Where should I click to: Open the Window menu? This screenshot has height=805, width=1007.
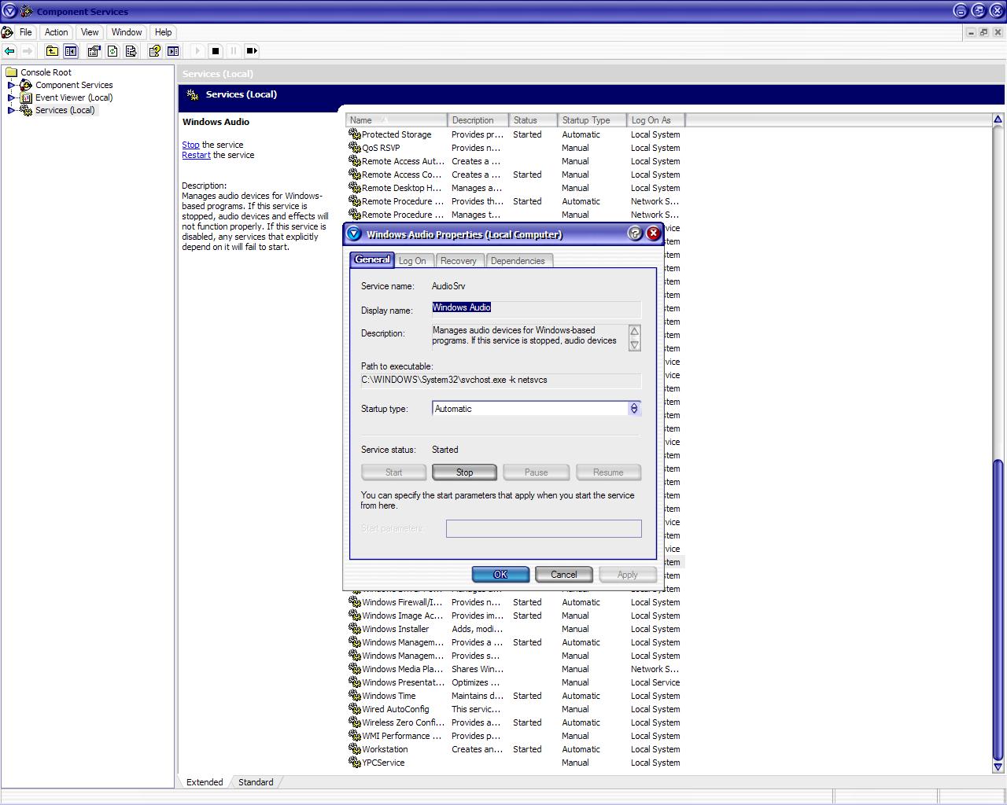127,32
